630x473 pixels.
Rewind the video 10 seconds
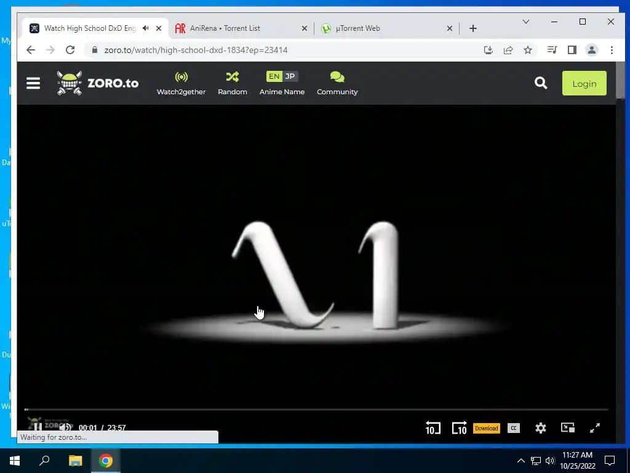click(x=433, y=428)
